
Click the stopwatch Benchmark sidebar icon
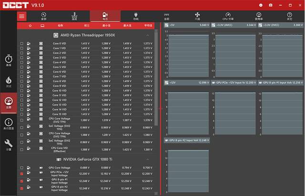click(x=9, y=60)
